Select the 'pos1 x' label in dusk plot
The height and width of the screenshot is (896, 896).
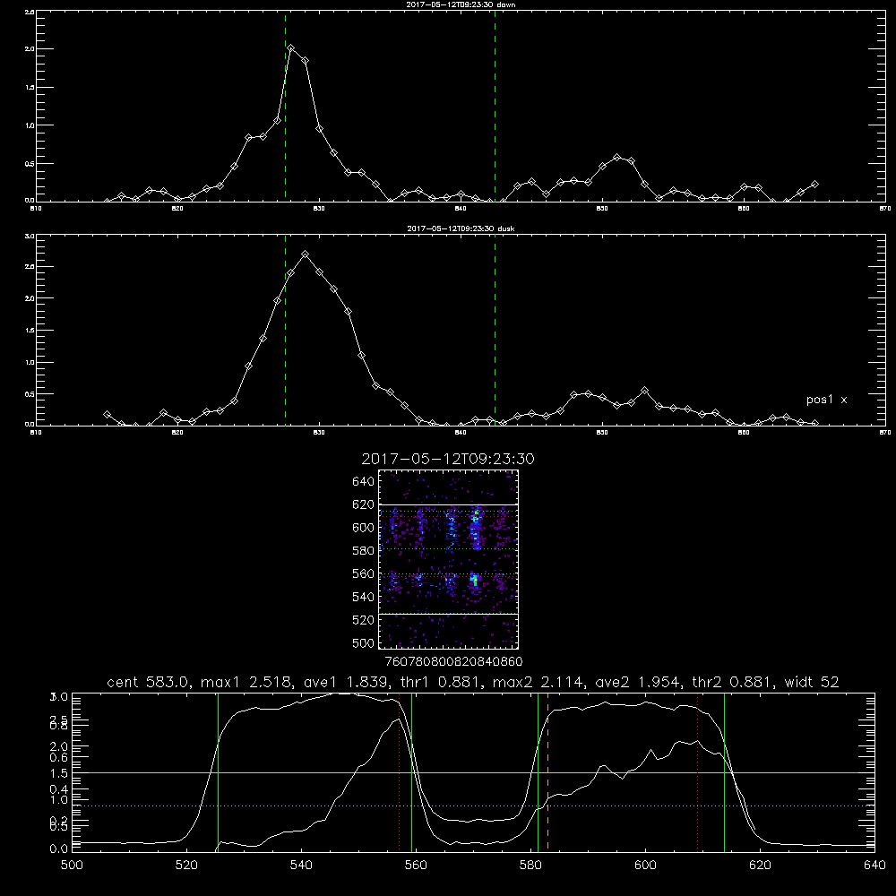[826, 400]
